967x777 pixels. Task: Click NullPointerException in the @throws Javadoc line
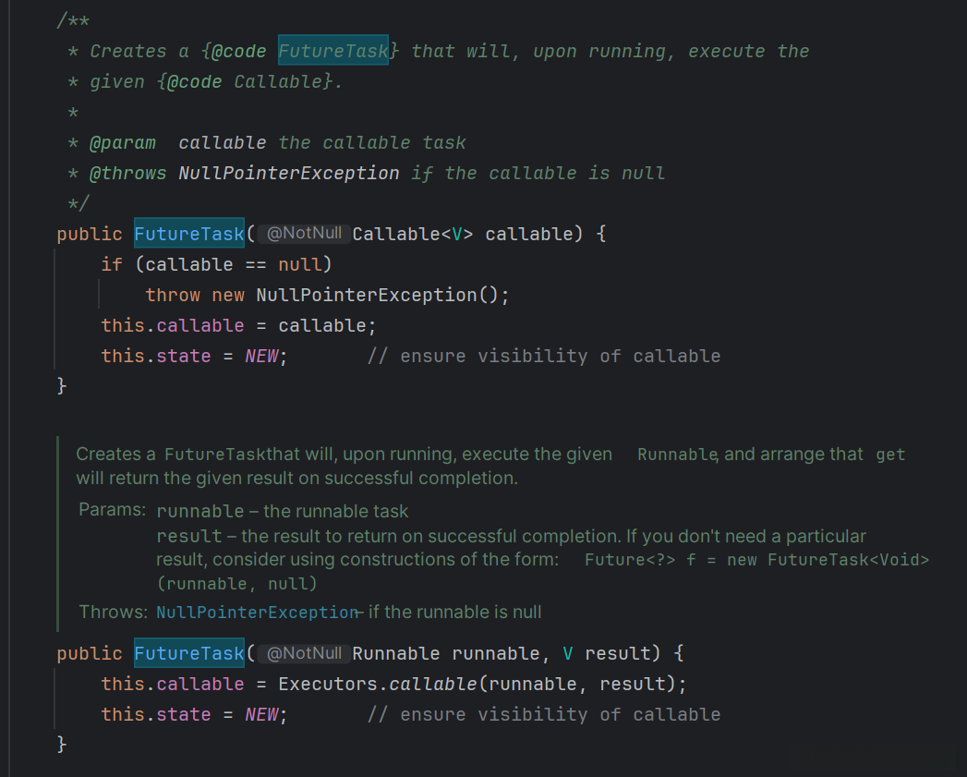289,173
